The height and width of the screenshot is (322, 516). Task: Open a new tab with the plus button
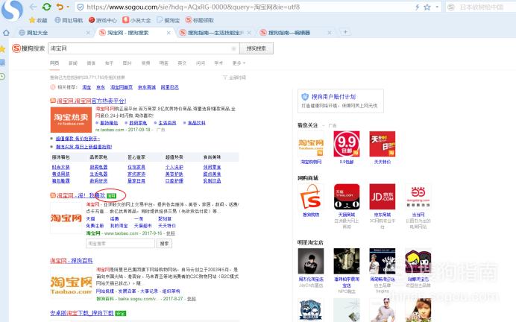coord(345,32)
